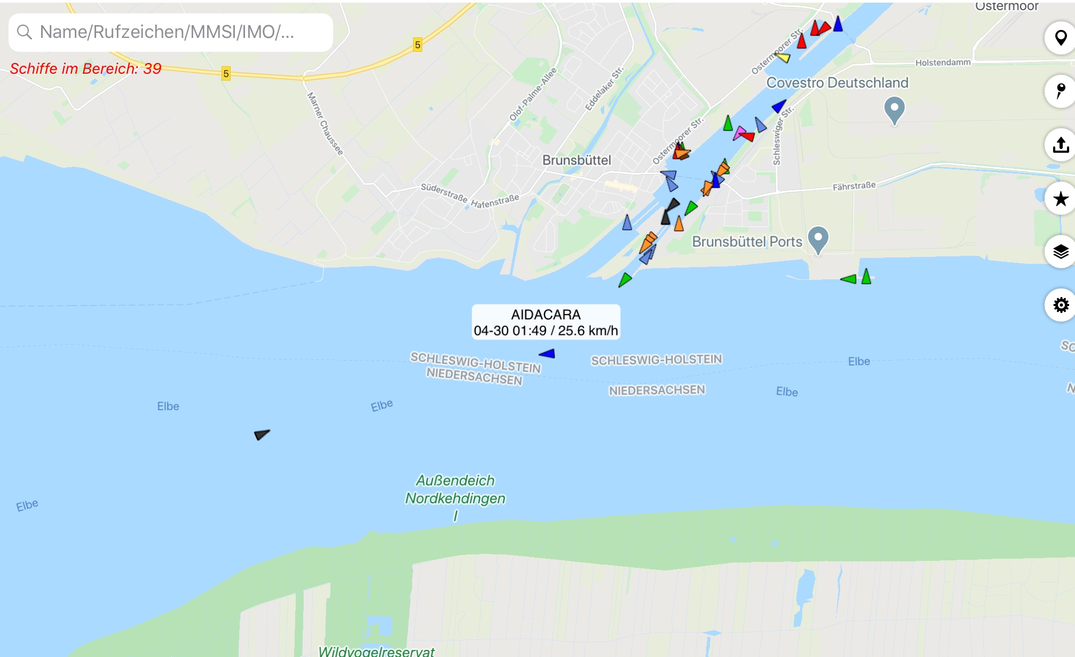Select the blue AIDACARA ship marker

[547, 354]
